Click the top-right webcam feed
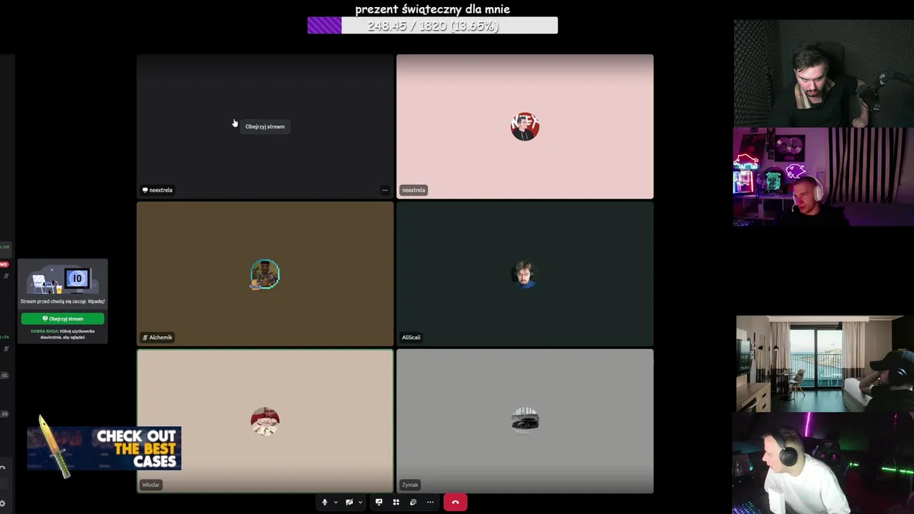The height and width of the screenshot is (514, 914). click(x=823, y=74)
